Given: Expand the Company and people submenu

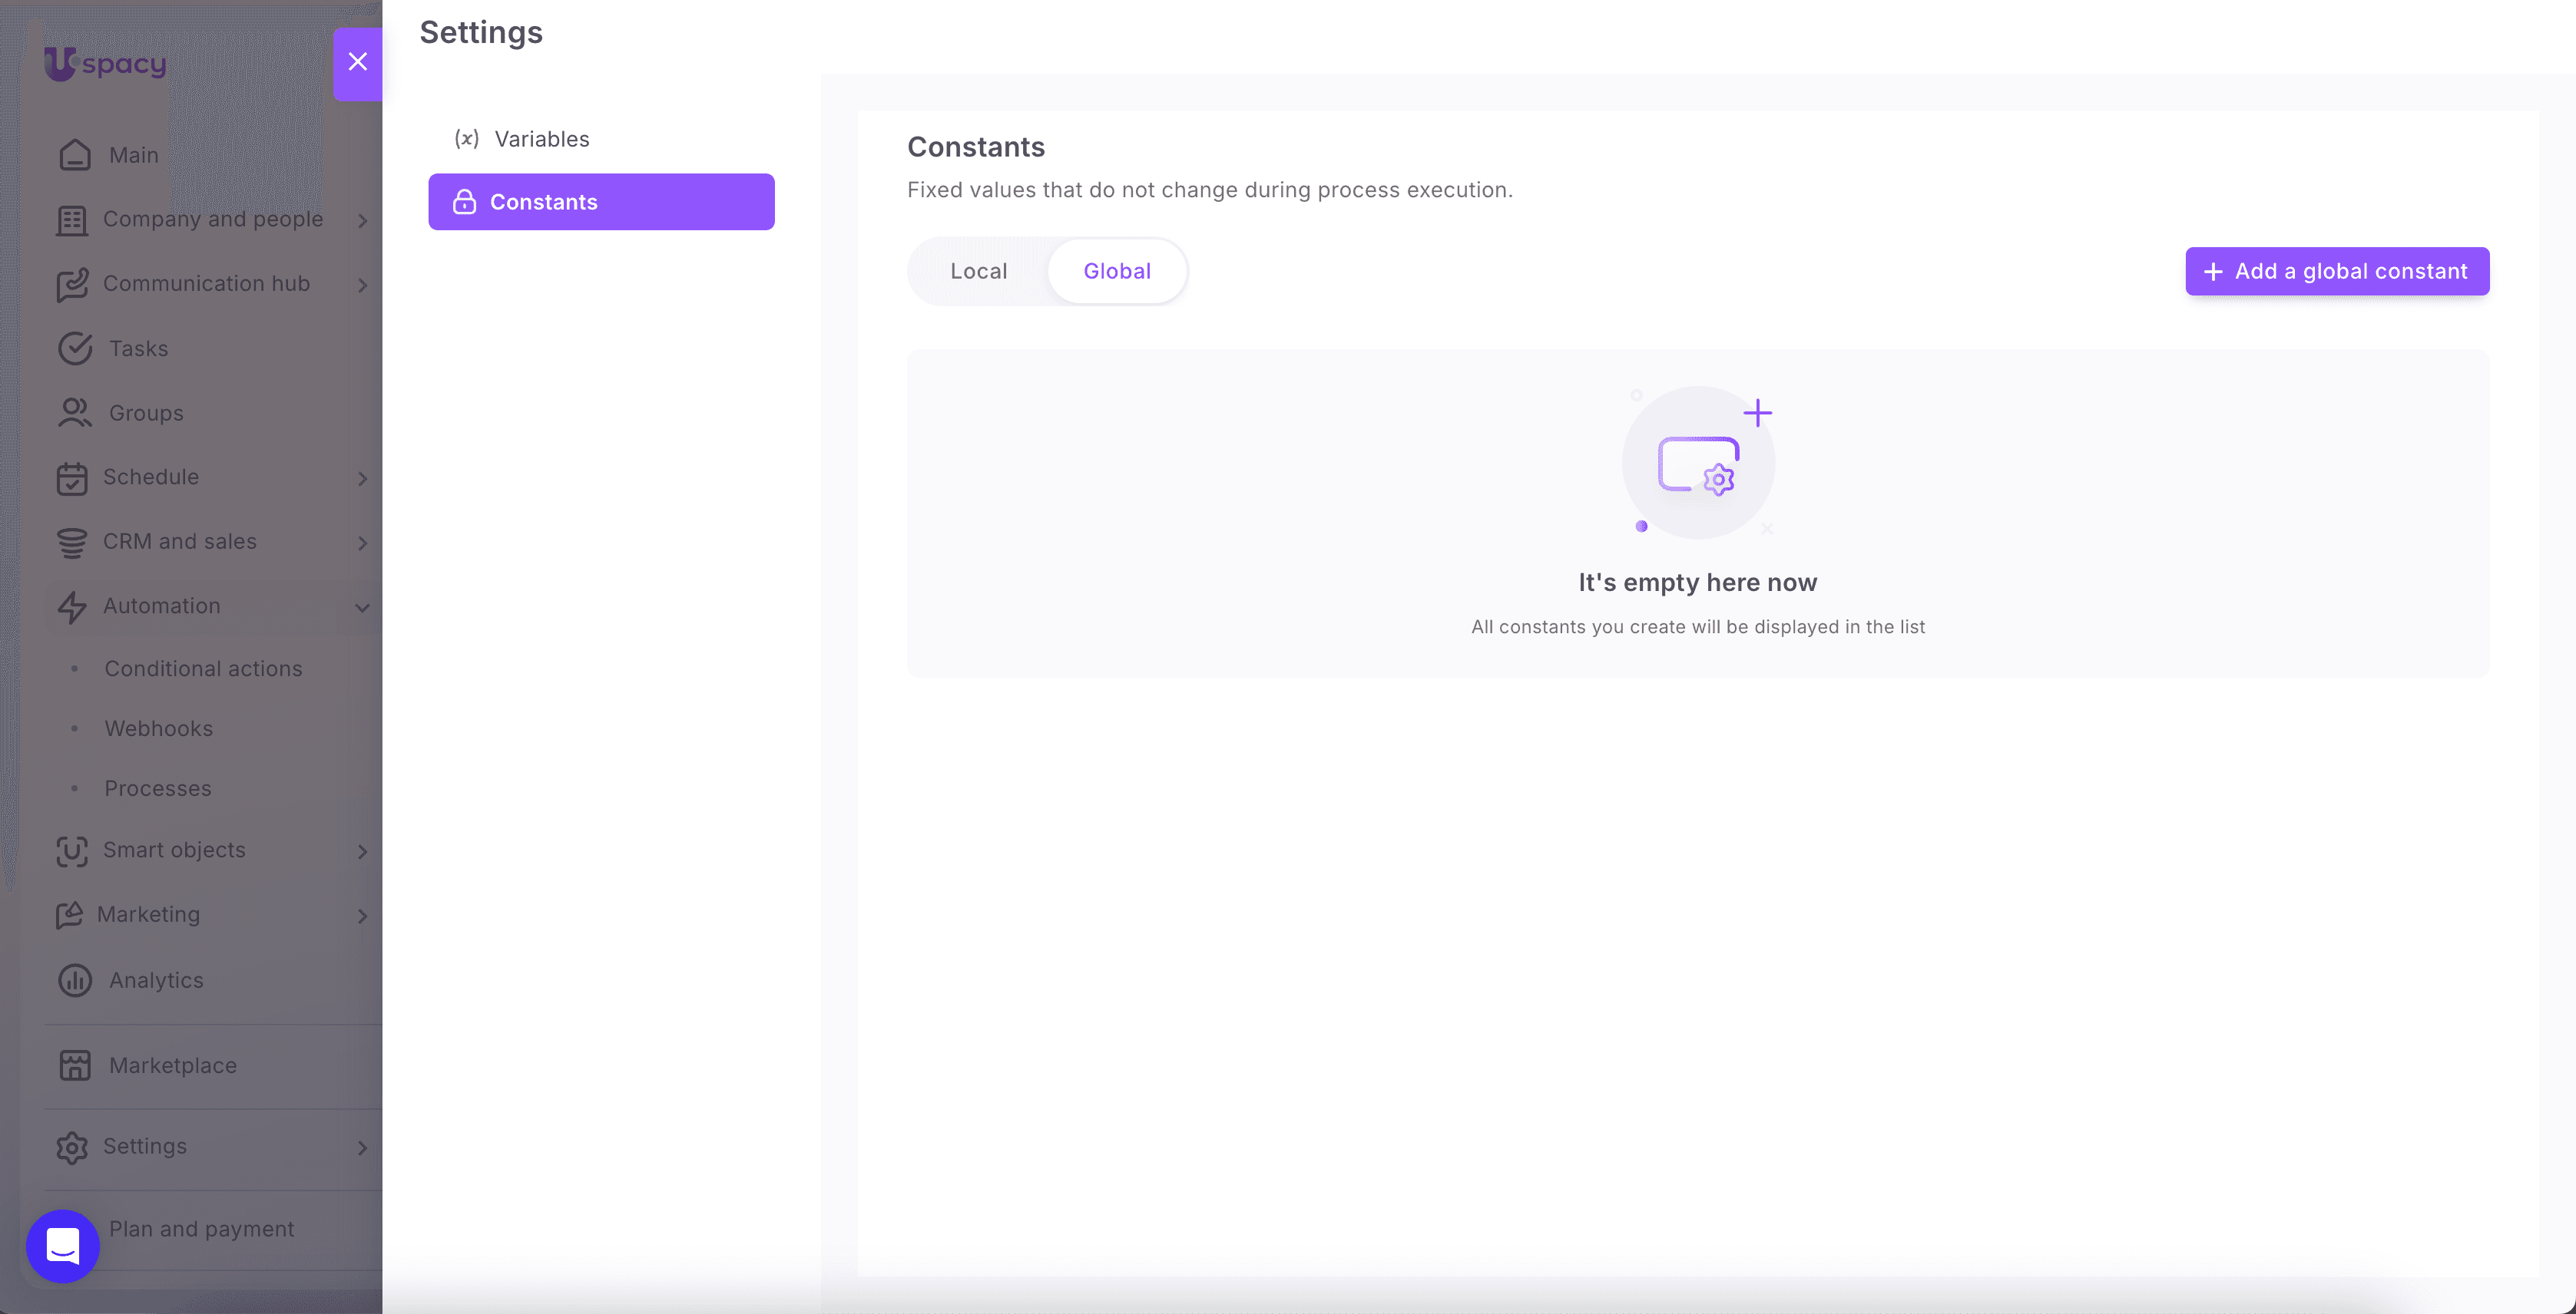Looking at the screenshot, I should tap(363, 221).
